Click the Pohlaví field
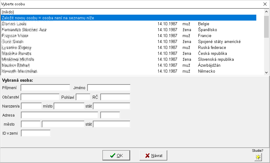The image size is (270, 163). point(83,97)
